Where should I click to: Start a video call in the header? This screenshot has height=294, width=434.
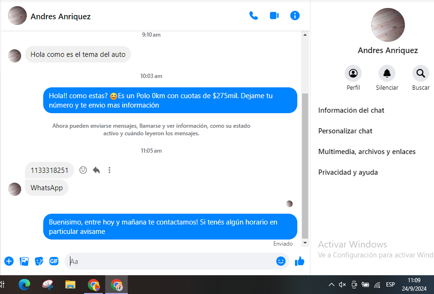(274, 16)
